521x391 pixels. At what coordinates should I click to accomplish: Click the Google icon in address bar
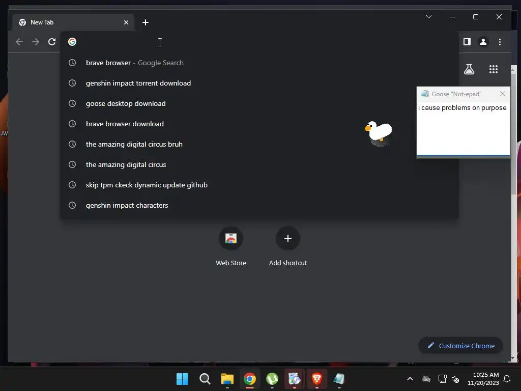click(72, 42)
